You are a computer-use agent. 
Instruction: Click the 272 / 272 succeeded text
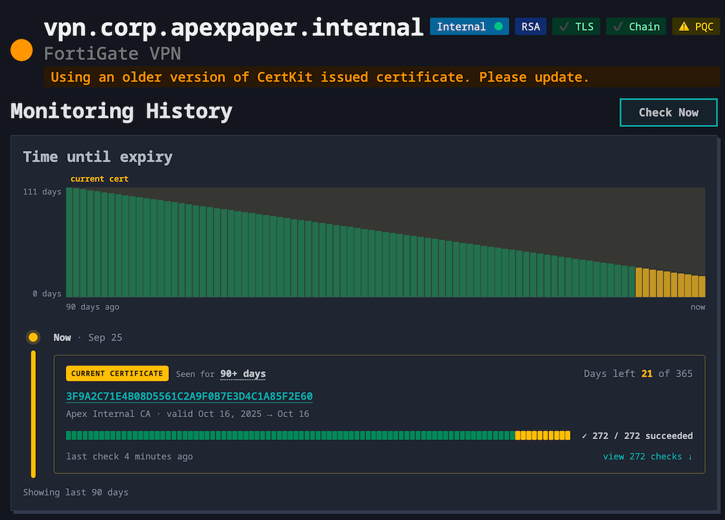[x=637, y=435]
